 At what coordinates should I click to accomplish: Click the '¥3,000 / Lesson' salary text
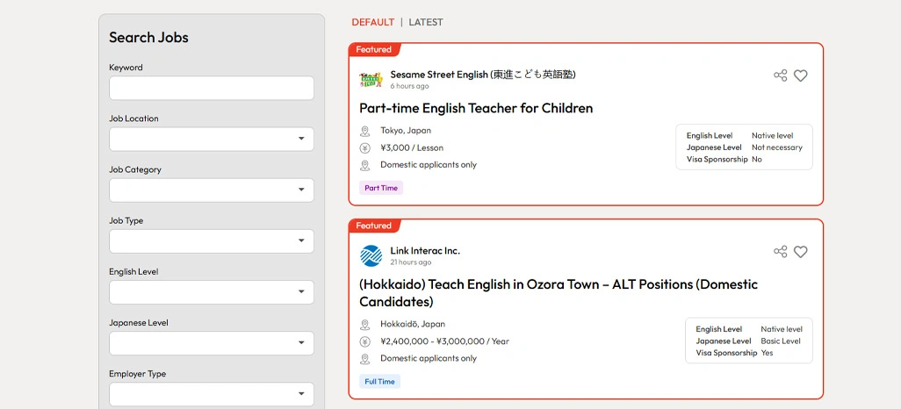coord(412,147)
